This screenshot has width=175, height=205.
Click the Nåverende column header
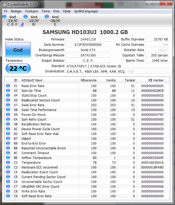tap(88, 80)
